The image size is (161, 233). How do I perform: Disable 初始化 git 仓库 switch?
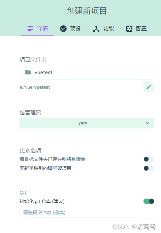click(x=149, y=201)
